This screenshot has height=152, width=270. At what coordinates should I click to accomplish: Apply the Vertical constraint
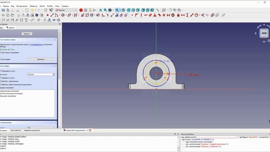tap(141, 15)
